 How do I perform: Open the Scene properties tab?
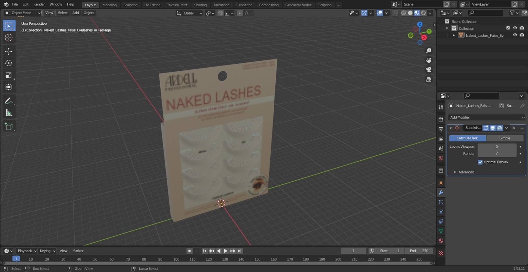pos(441,148)
